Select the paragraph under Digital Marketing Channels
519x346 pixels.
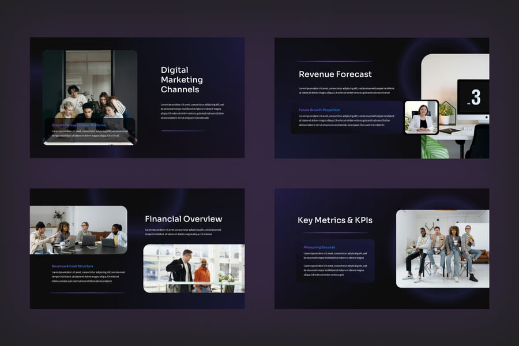[193, 111]
